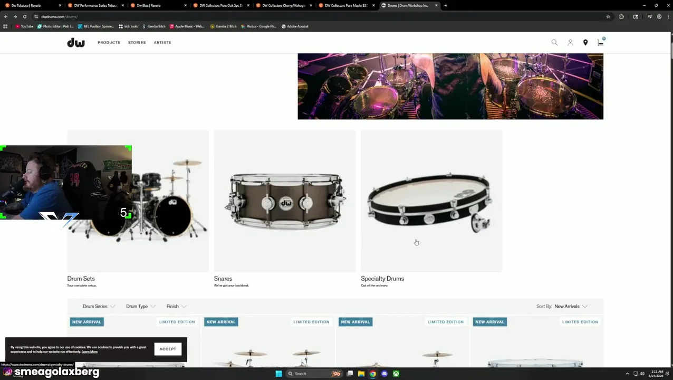Image resolution: width=673 pixels, height=380 pixels.
Task: Open the Photos - Google bookmark
Action: pos(258,26)
